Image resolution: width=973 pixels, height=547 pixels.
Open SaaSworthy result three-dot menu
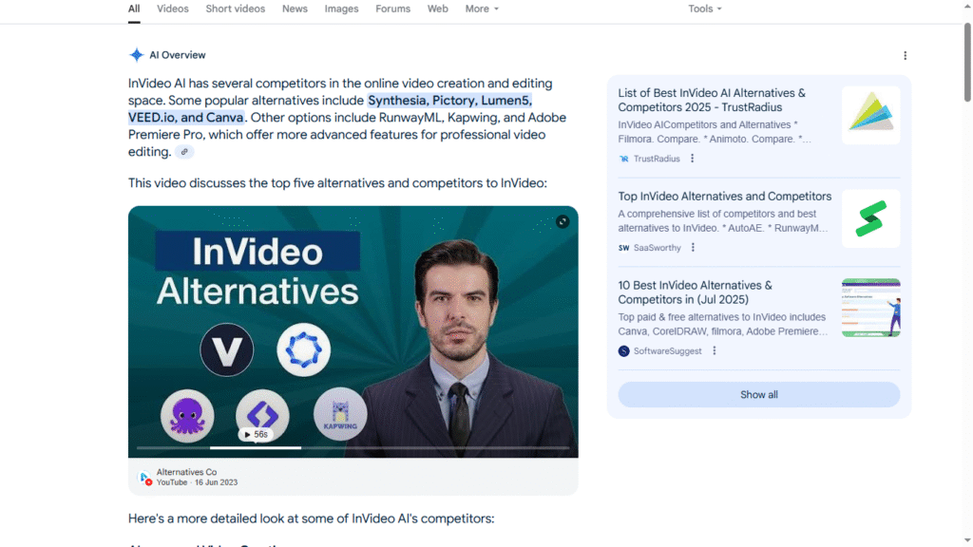(693, 248)
